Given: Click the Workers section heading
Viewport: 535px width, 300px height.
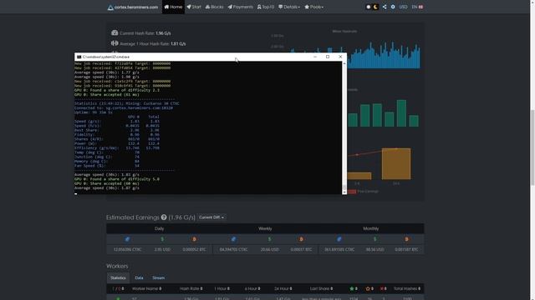Looking at the screenshot, I should [117, 266].
